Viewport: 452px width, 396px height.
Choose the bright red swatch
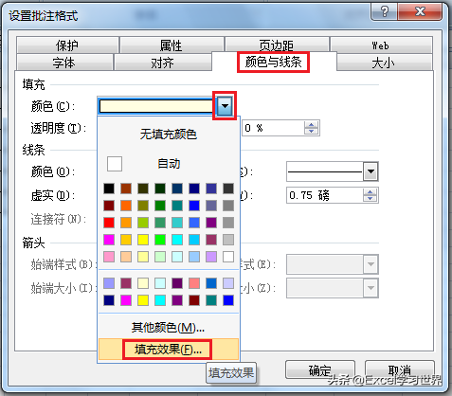pos(109,223)
